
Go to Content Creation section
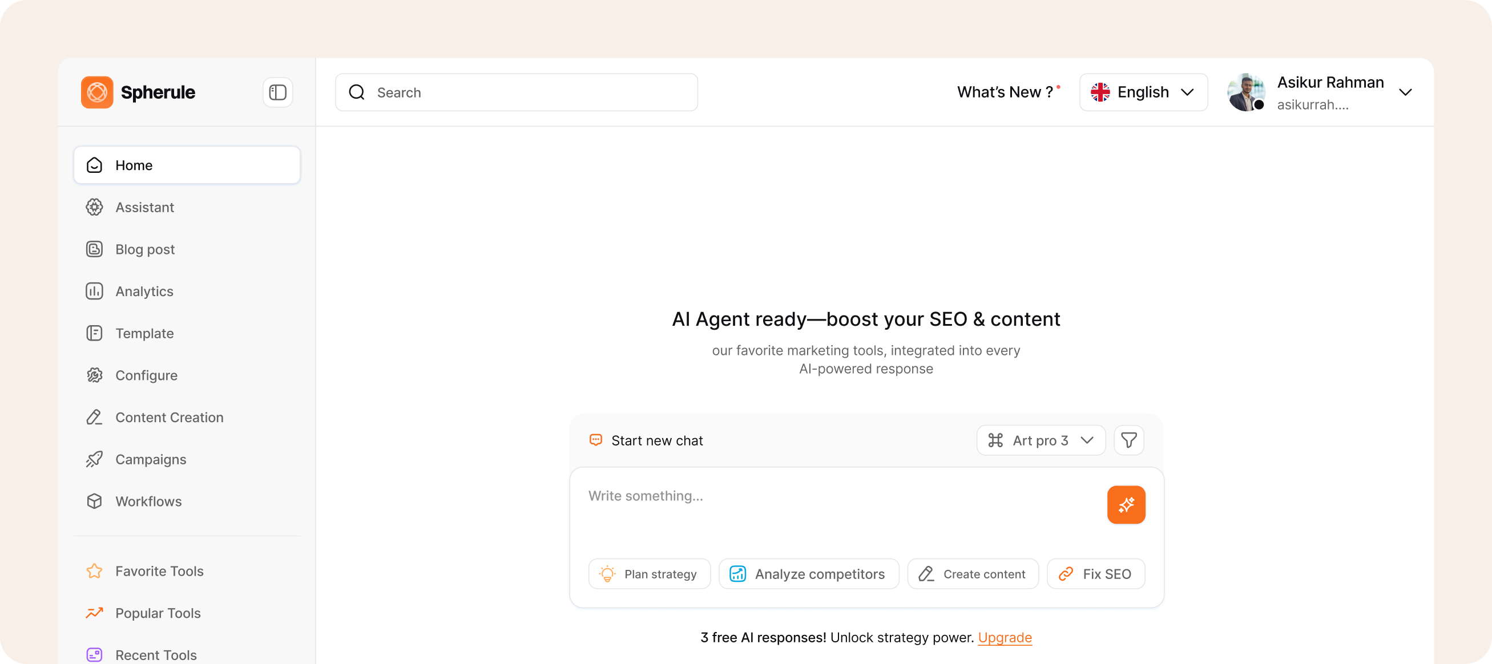[x=169, y=417]
